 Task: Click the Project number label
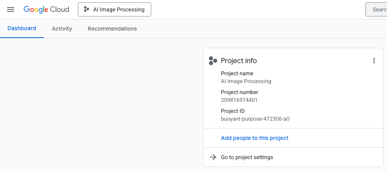click(x=239, y=92)
